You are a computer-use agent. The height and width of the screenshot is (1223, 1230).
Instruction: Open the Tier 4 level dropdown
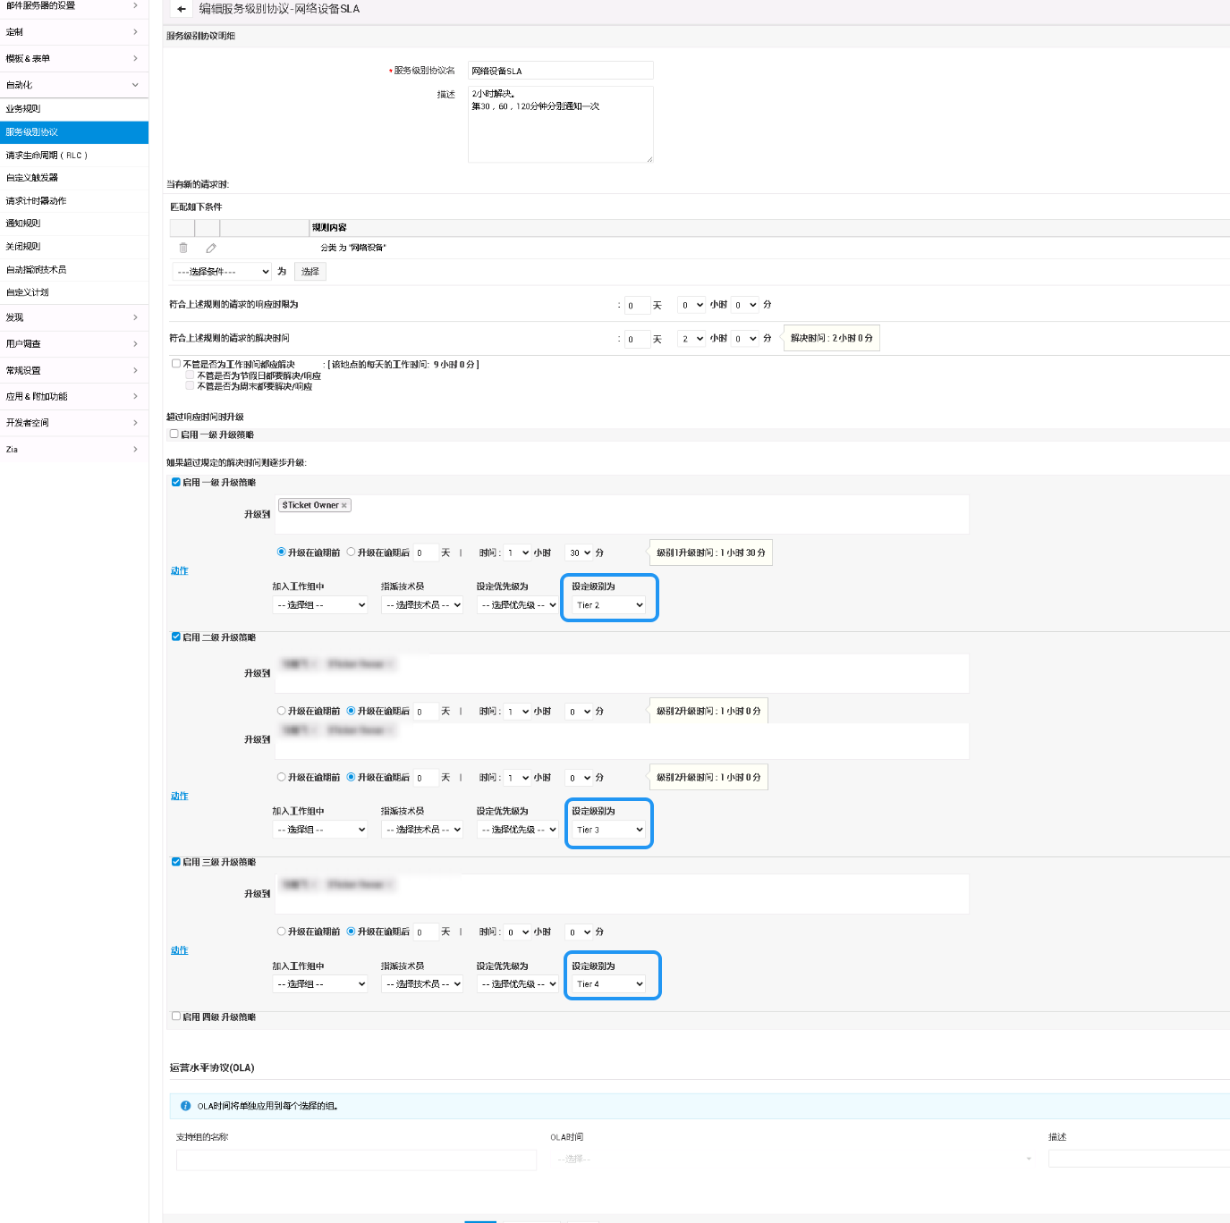[x=609, y=984]
